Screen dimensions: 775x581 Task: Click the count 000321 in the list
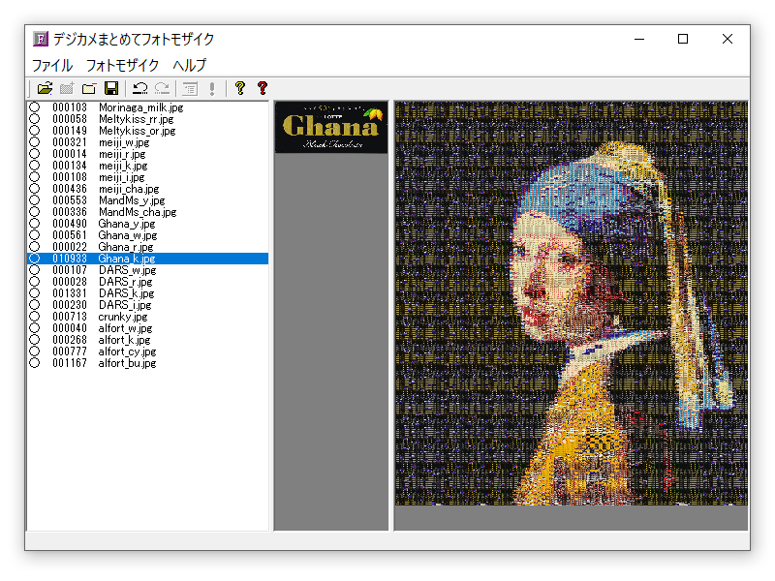(70, 142)
